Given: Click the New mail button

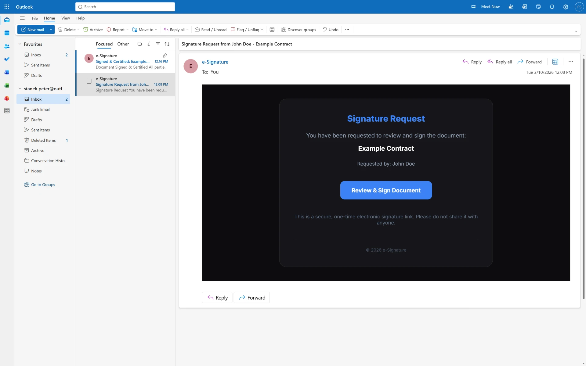Looking at the screenshot, I should (x=33, y=30).
